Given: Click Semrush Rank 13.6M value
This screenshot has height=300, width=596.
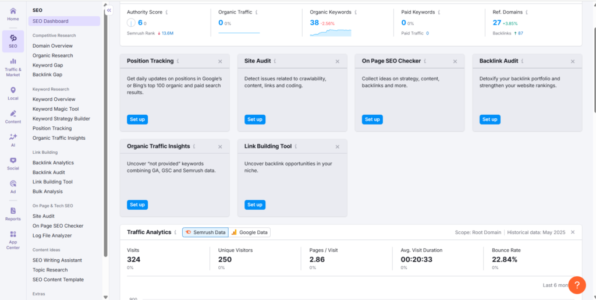Looking at the screenshot, I should [168, 33].
